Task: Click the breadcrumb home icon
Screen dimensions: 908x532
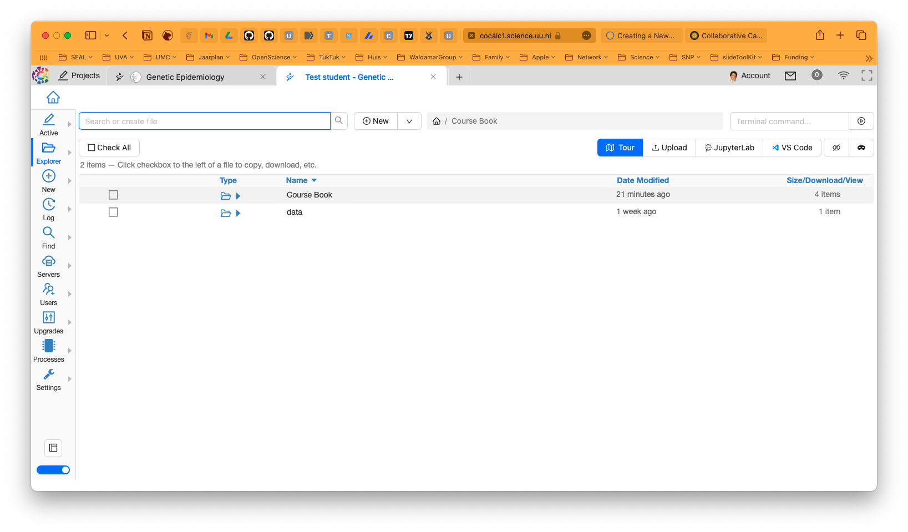Action: [437, 121]
